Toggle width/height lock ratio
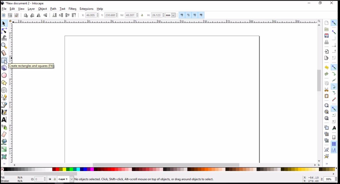 coord(142,15)
